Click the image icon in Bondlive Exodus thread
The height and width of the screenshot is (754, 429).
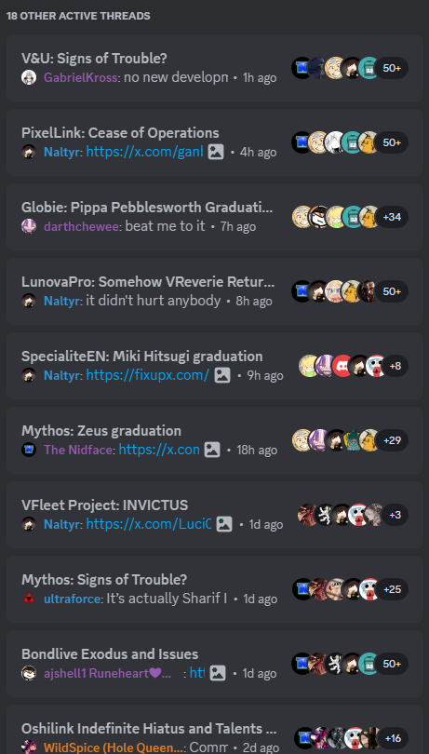(x=218, y=673)
